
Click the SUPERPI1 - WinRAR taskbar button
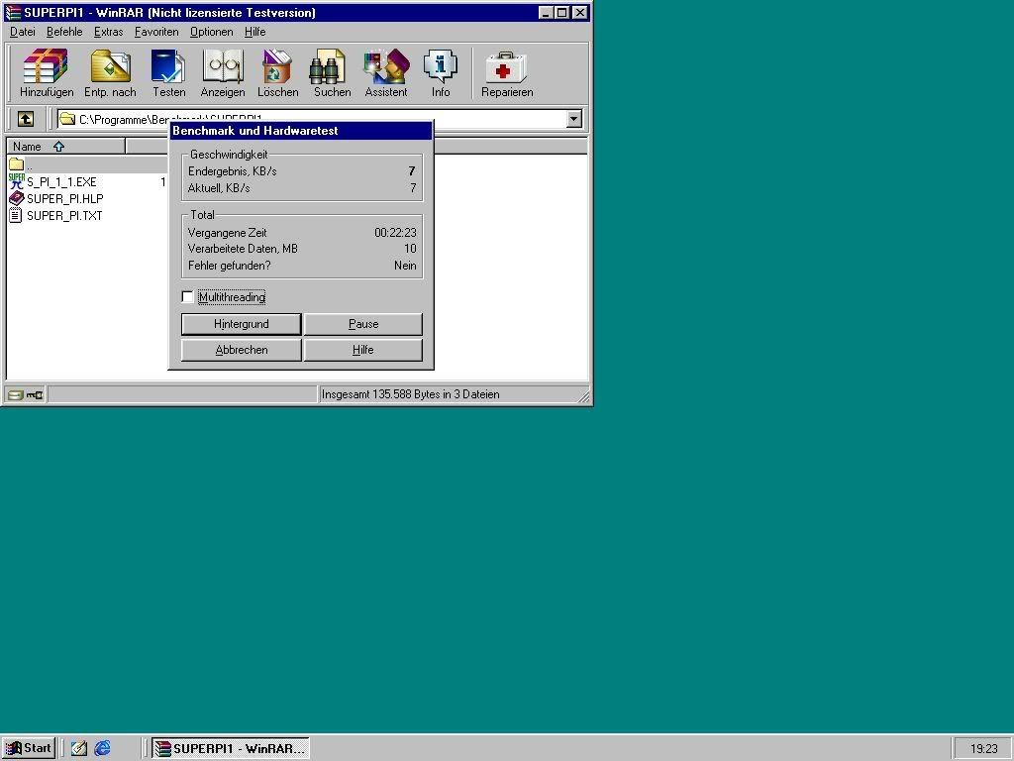point(231,748)
